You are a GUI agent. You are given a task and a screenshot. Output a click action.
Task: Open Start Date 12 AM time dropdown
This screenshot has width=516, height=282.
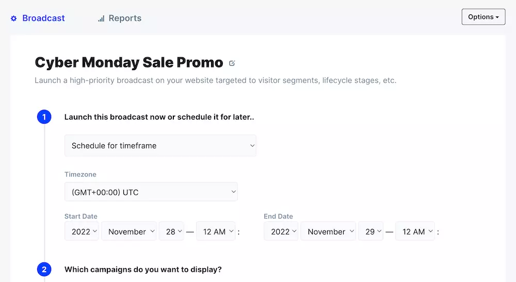[x=216, y=231]
